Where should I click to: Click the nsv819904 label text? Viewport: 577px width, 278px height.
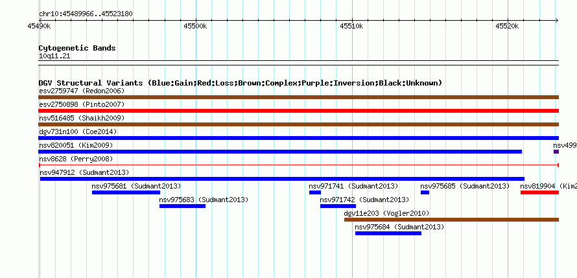pyautogui.click(x=537, y=186)
